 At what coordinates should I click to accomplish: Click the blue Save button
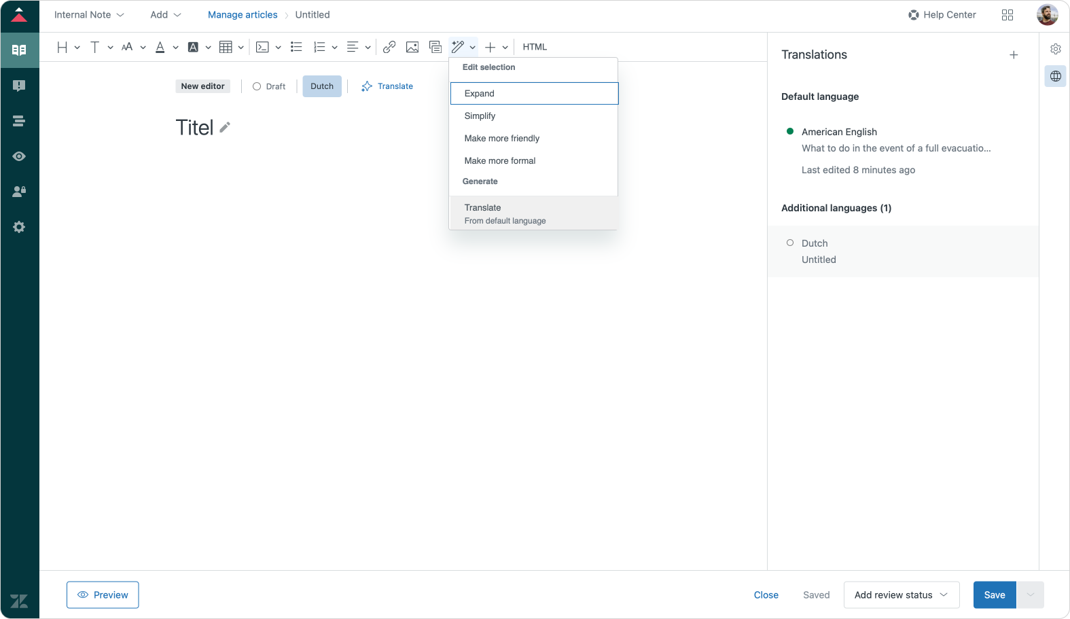[995, 595]
